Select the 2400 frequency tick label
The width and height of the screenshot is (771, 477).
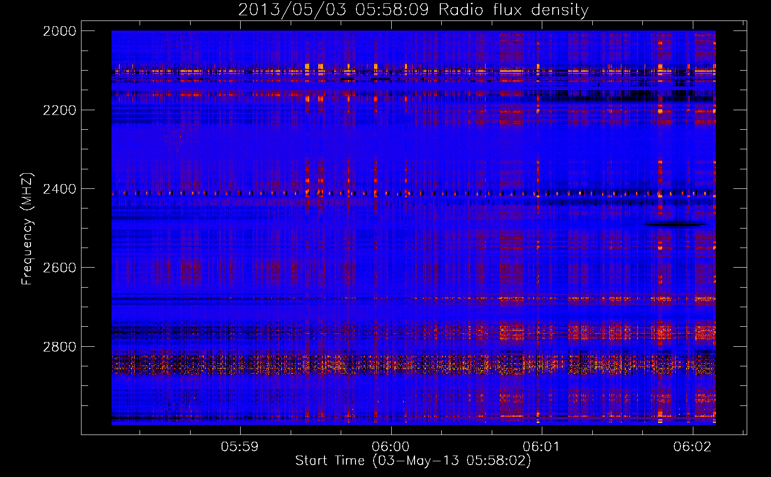click(x=60, y=189)
